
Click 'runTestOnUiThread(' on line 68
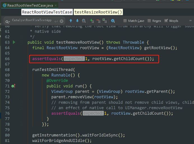[54, 69]
